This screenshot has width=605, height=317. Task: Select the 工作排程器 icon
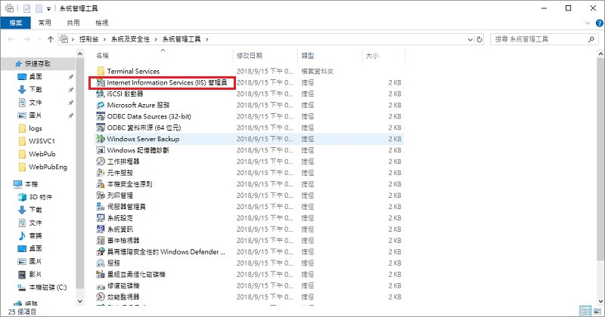pyautogui.click(x=101, y=162)
